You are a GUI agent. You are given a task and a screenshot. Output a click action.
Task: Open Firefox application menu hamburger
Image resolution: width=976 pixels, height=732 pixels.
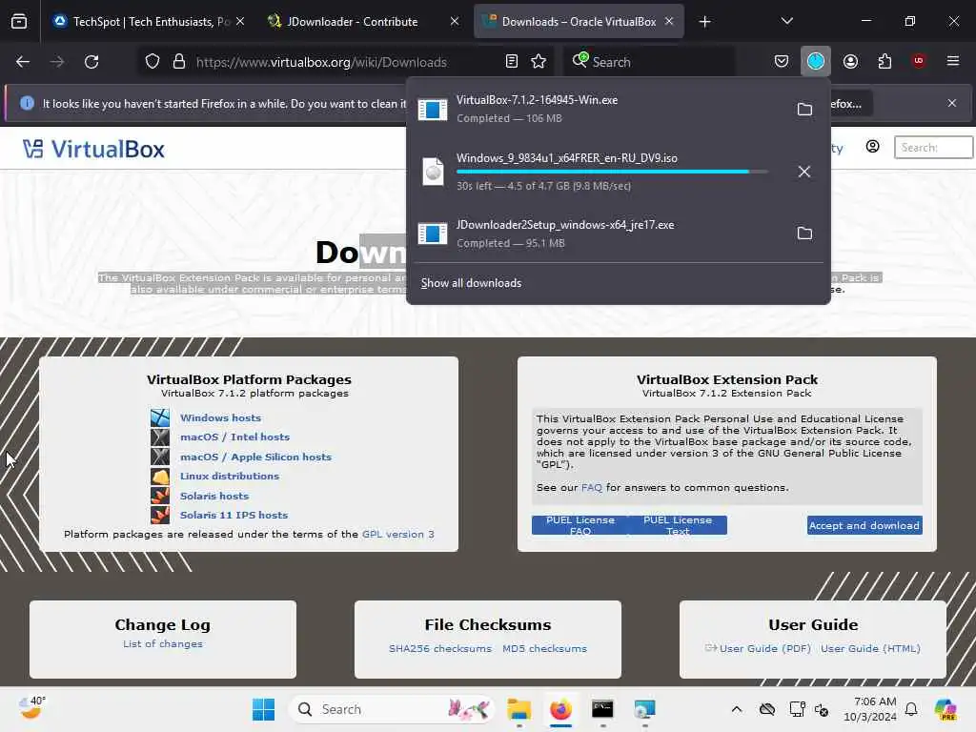tap(953, 61)
